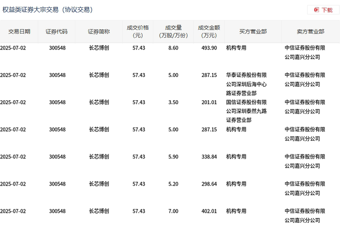Click 长芯博创 in the 8.60 volume row

99,48
